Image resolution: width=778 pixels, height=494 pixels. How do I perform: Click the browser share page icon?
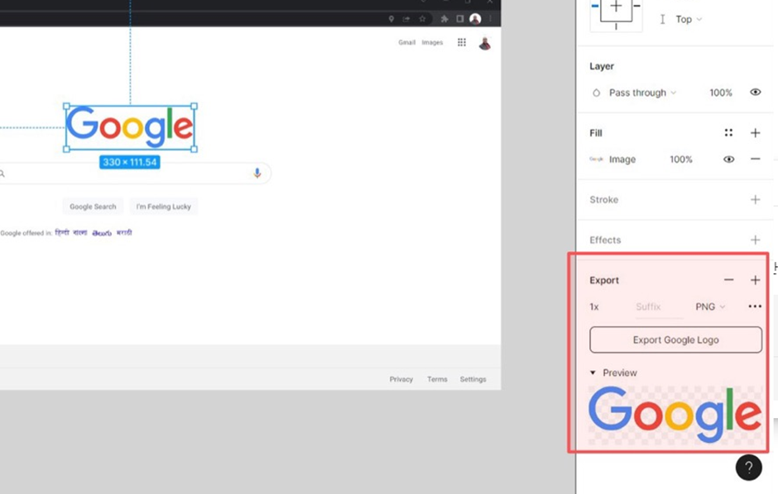click(406, 19)
